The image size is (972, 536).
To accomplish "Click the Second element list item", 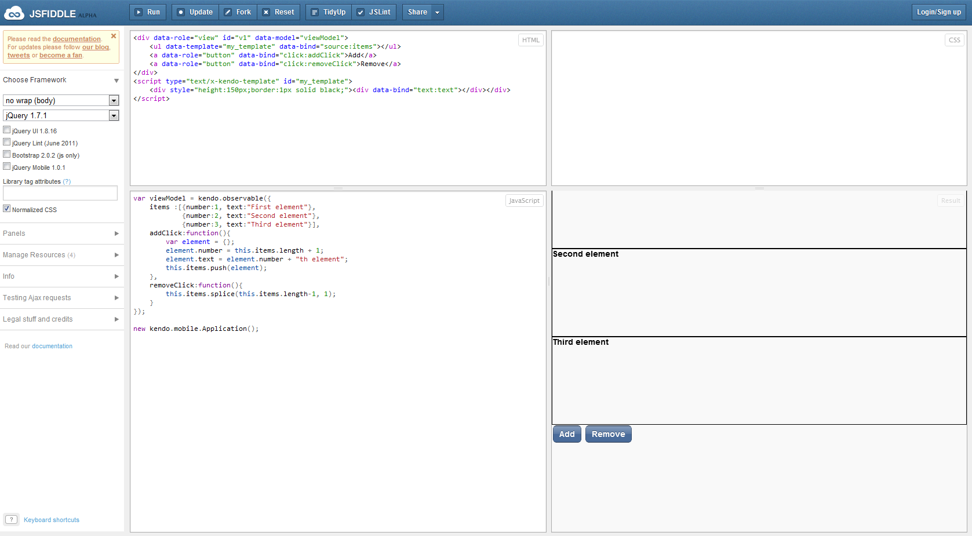I will click(759, 293).
